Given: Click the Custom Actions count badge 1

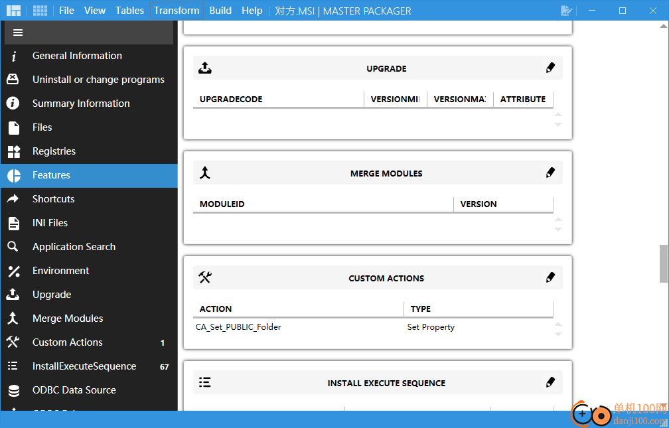Looking at the screenshot, I should pyautogui.click(x=163, y=342).
